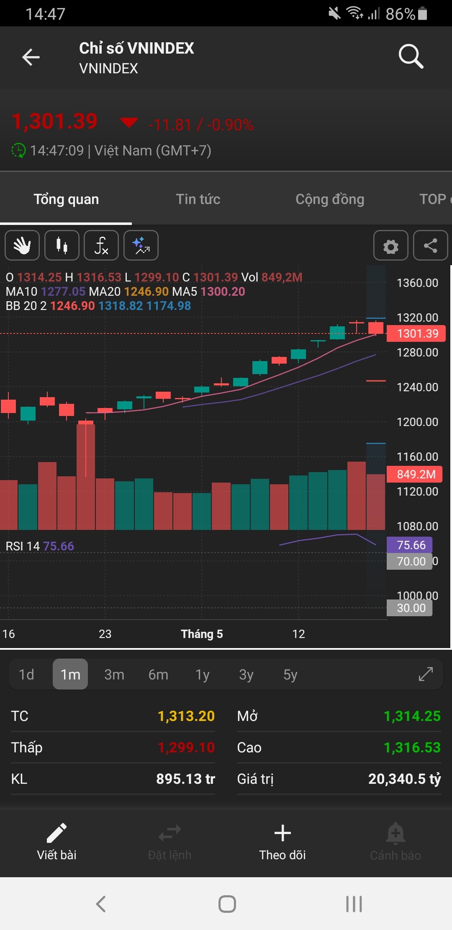Tap the Giá trị value 20,340.5 tỷ
Viewport: 452px width, 930px height.
click(404, 779)
